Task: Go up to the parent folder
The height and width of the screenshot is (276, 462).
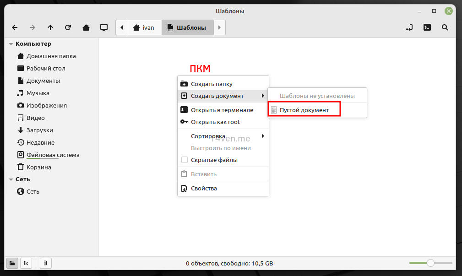Action: 50,27
